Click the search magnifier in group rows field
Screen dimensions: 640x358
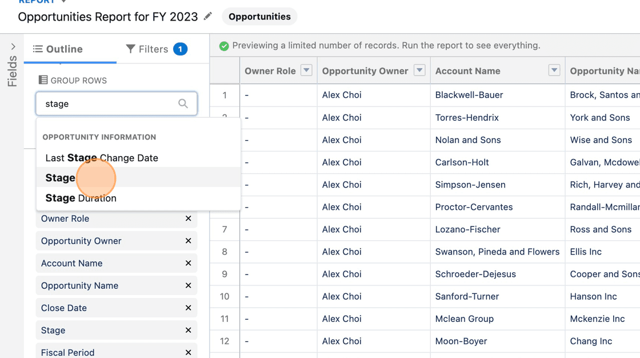coord(183,104)
